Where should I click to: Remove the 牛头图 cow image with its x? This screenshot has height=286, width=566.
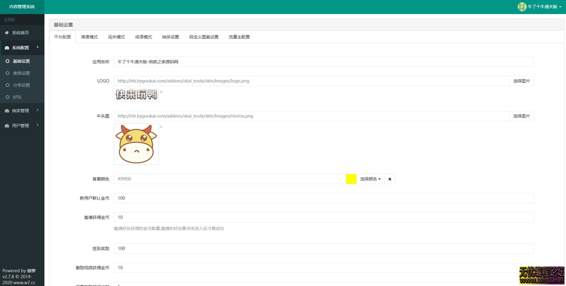[161, 127]
